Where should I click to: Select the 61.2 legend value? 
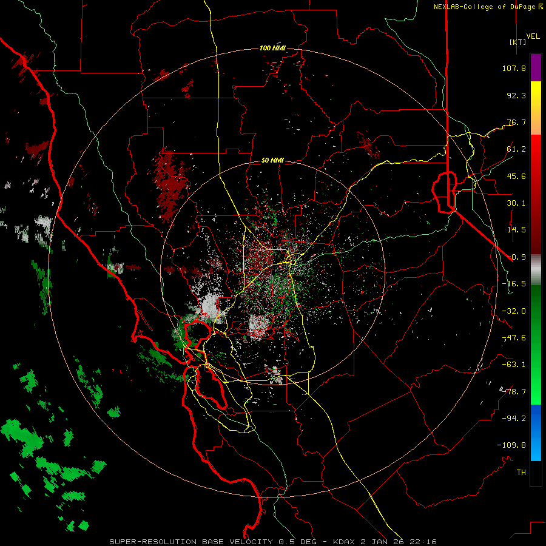click(x=516, y=149)
